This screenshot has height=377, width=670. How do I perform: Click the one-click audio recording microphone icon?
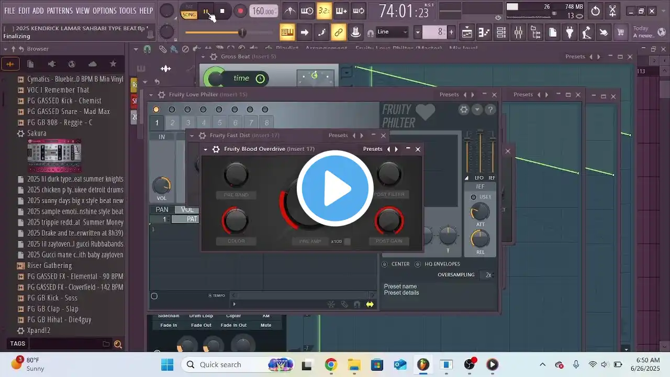[x=587, y=32]
